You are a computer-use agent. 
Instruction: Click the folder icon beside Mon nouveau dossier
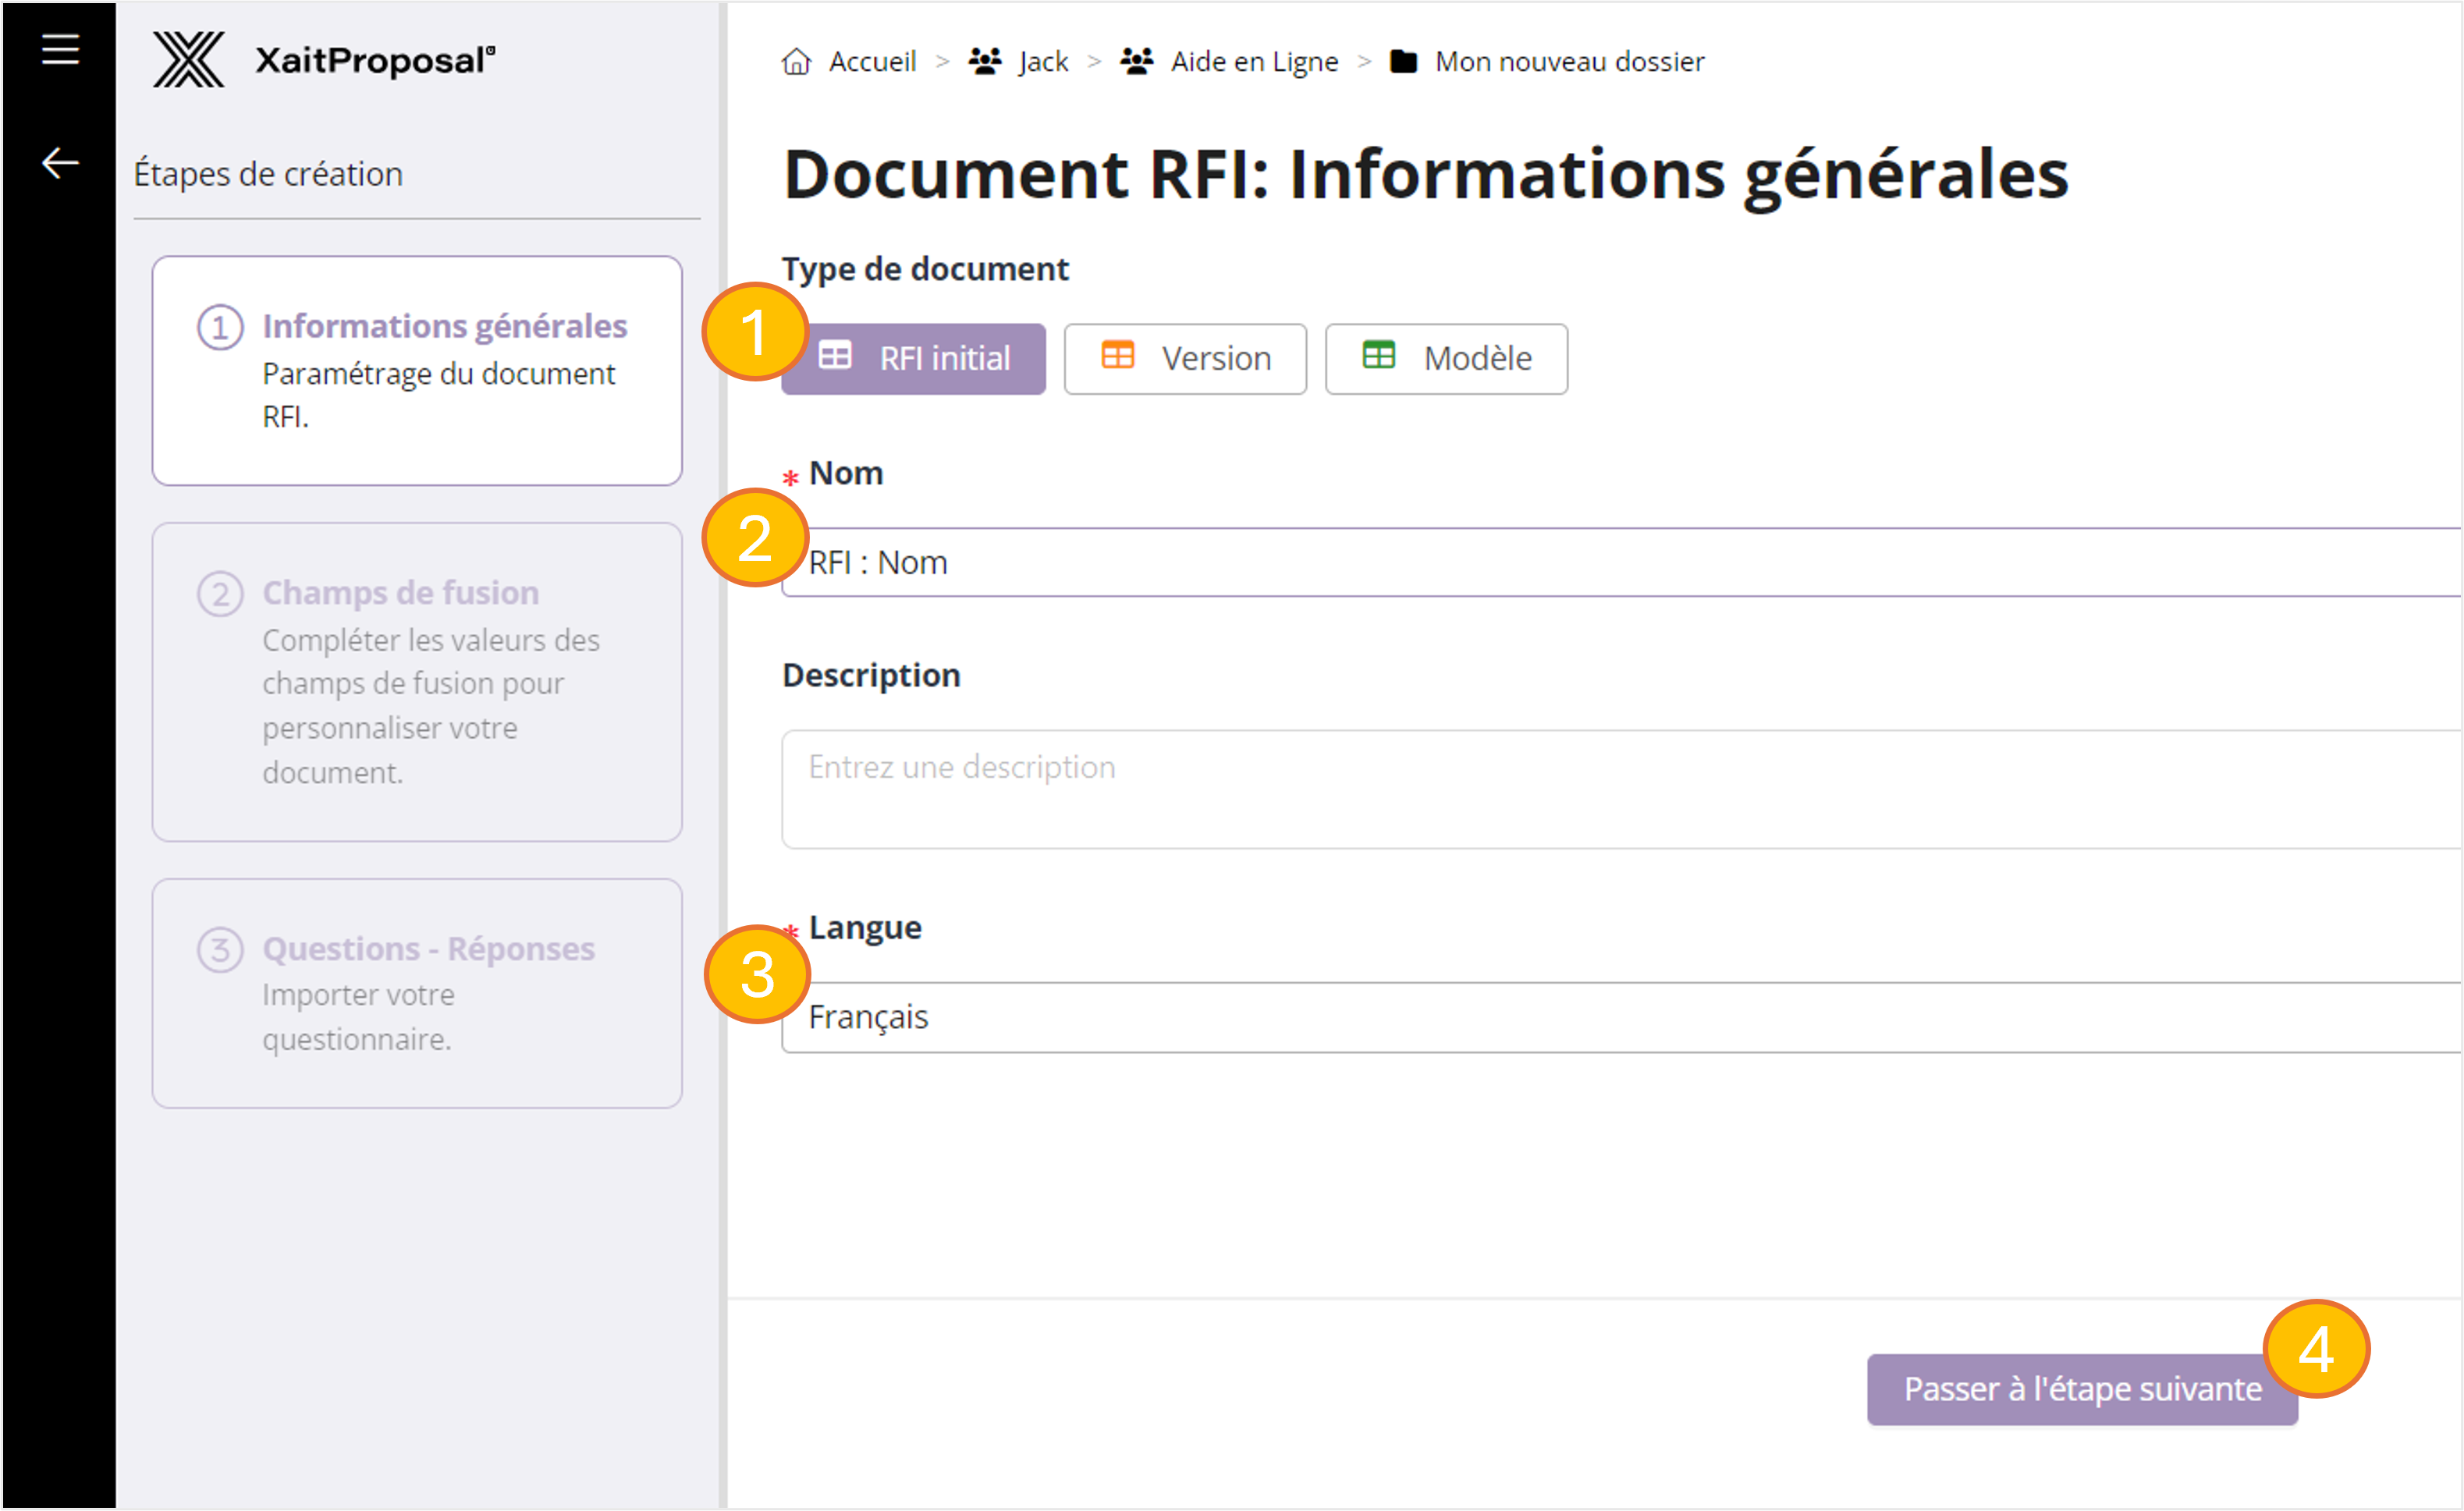click(x=1404, y=61)
